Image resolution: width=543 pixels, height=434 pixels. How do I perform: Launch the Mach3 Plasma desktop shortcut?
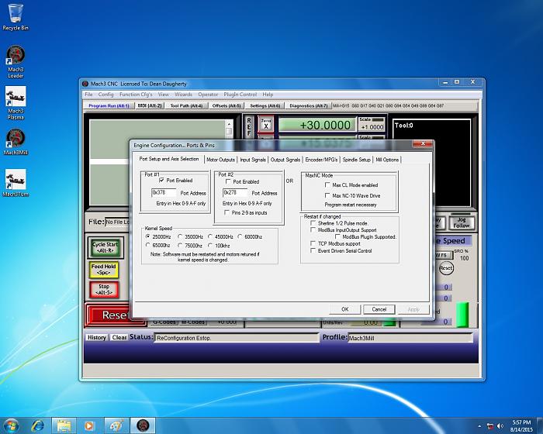[x=16, y=103]
